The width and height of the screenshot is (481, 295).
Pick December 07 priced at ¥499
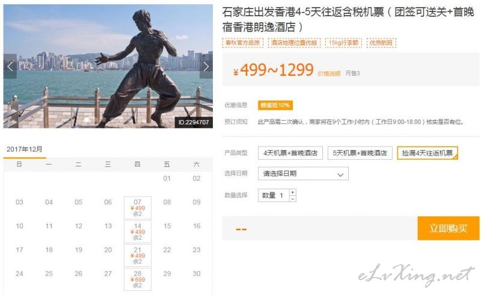point(138,208)
